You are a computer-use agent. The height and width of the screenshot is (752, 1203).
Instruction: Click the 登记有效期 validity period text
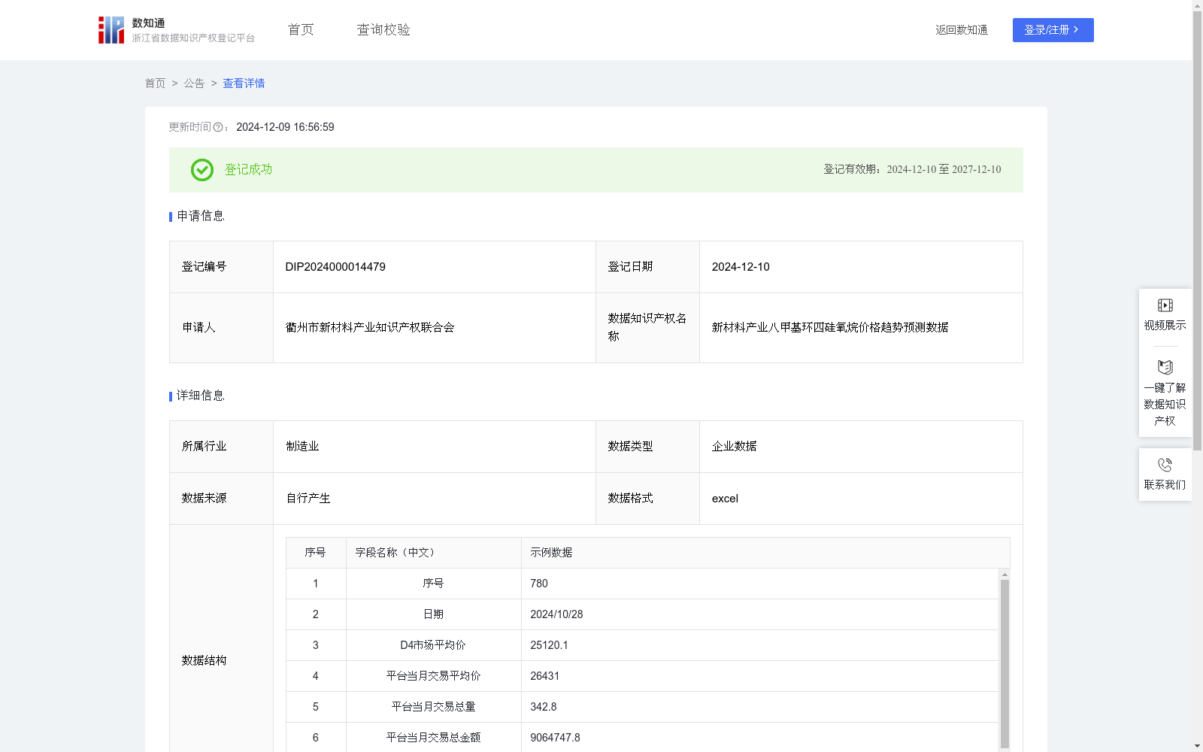click(x=912, y=170)
